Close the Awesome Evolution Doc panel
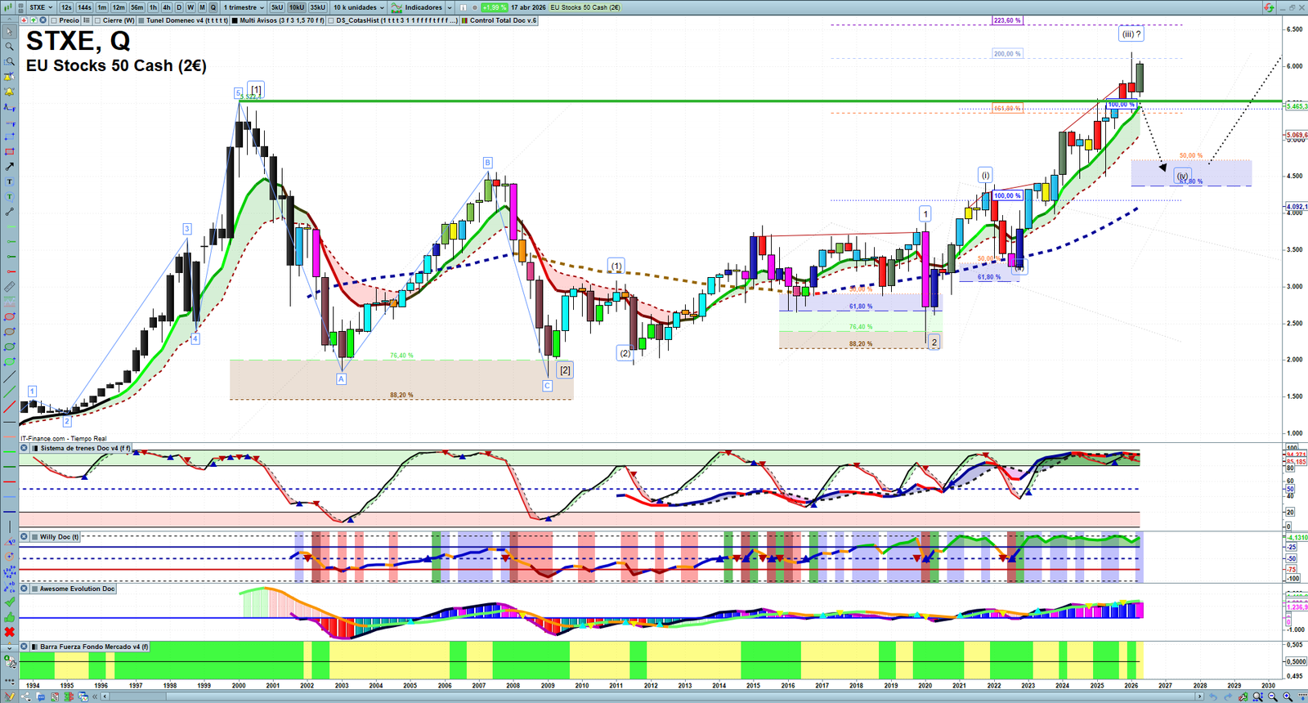1308x703 pixels. point(25,589)
